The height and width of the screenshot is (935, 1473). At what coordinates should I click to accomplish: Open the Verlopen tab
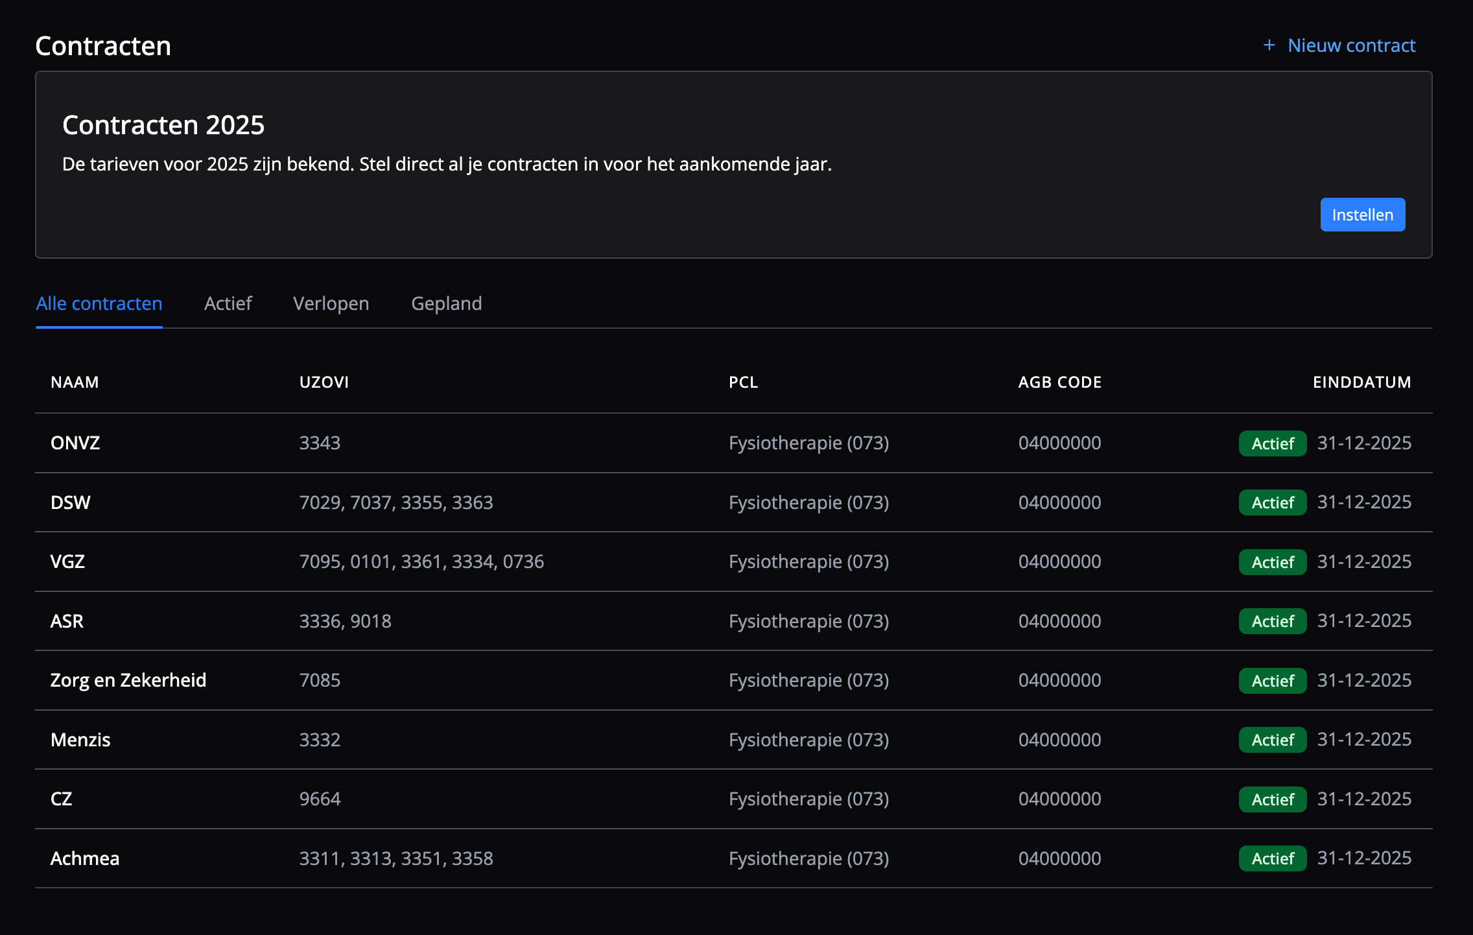click(x=331, y=303)
